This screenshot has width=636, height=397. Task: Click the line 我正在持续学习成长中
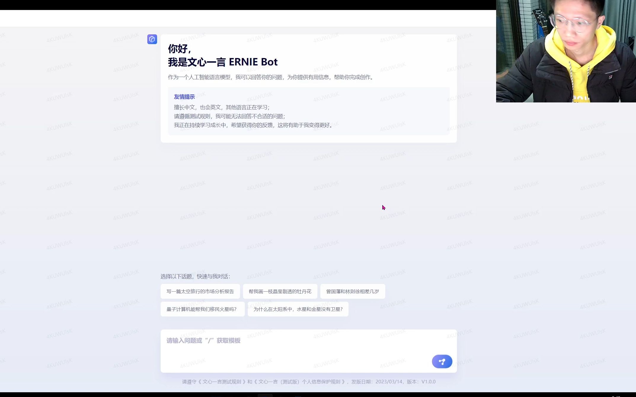point(254,125)
